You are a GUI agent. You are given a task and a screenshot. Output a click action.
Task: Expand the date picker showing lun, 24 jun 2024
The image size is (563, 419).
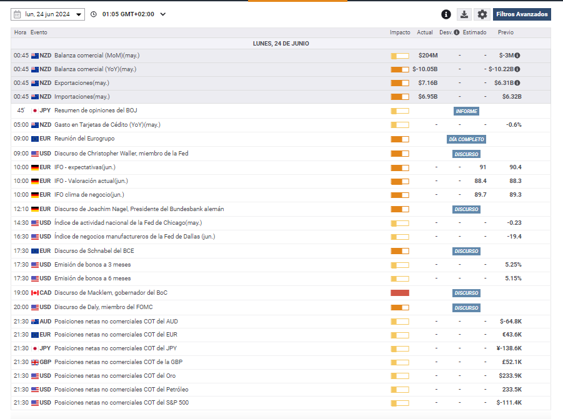[78, 14]
